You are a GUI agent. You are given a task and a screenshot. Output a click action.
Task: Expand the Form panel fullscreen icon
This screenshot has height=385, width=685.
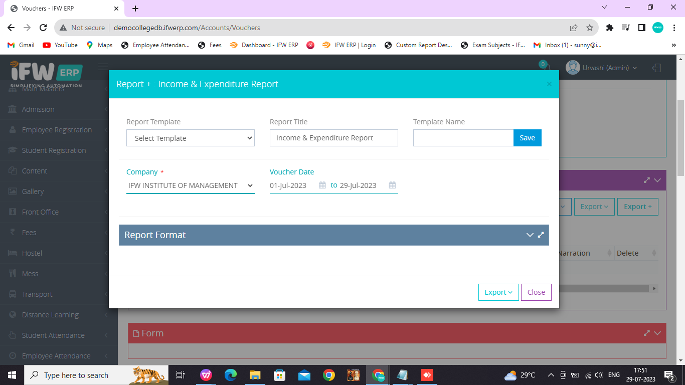point(647,333)
